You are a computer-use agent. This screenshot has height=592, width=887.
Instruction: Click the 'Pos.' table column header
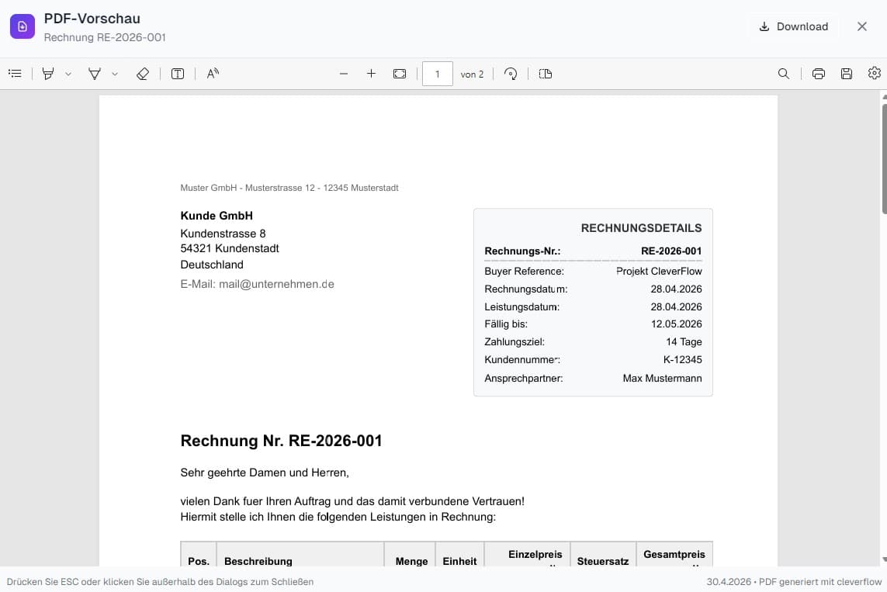[199, 562]
